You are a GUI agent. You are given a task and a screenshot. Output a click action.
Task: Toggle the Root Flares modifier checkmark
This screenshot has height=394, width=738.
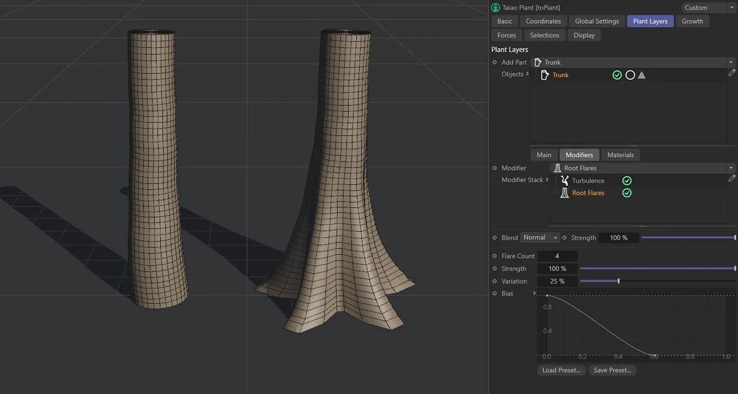point(627,193)
